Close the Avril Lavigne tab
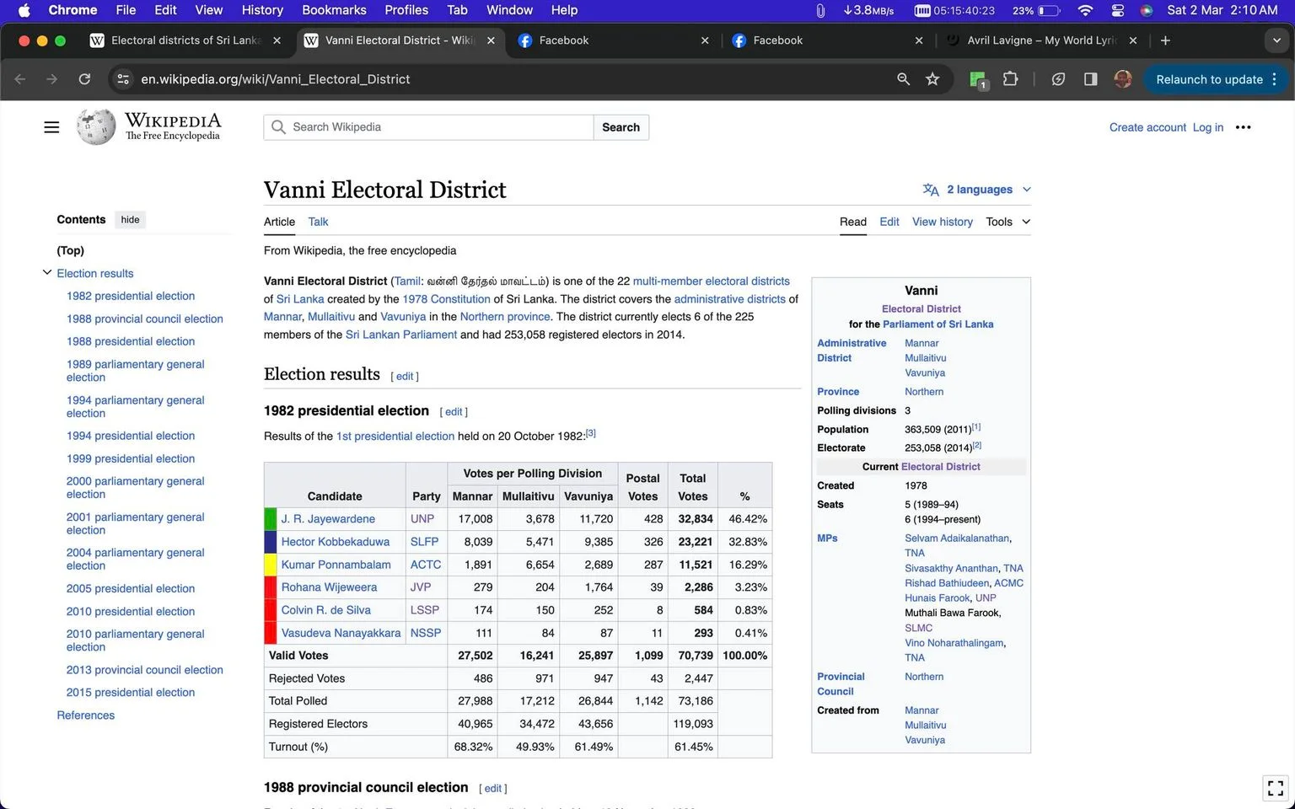Screen dimensions: 1295x809 1133,40
